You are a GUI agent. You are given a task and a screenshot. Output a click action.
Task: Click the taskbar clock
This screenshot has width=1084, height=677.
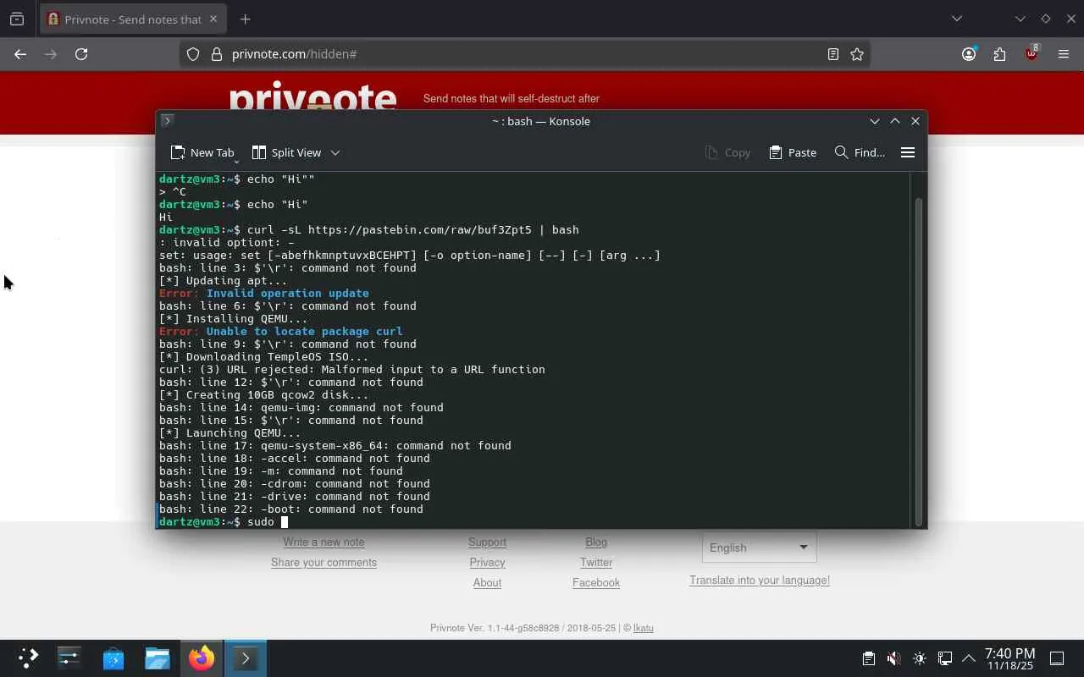pos(1010,659)
